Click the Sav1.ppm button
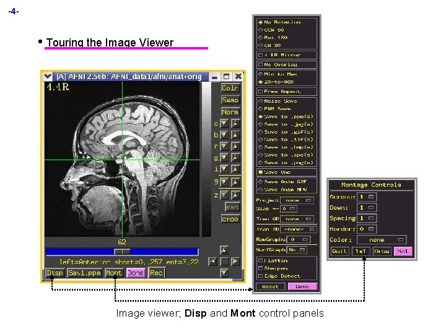The image size is (446, 334). coord(84,273)
